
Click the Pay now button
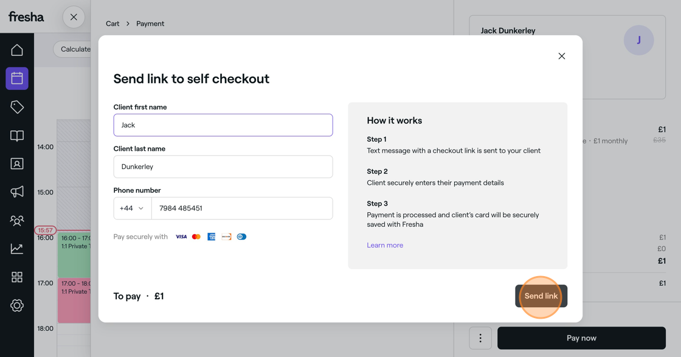tap(581, 338)
